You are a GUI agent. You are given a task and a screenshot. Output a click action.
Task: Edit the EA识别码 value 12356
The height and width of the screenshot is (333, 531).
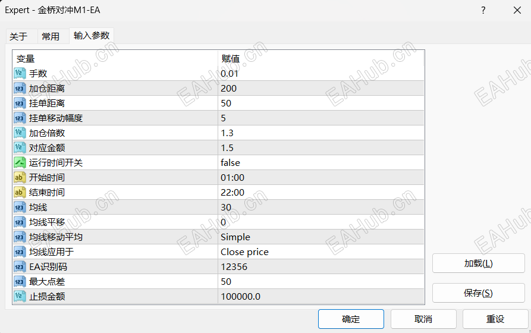tap(321, 267)
